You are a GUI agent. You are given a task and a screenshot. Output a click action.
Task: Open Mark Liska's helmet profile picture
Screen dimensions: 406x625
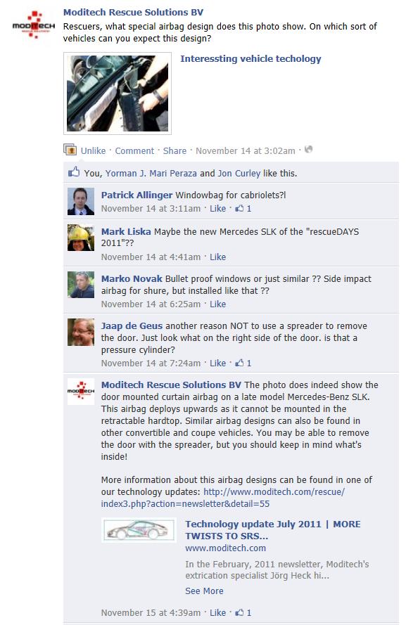[80, 238]
